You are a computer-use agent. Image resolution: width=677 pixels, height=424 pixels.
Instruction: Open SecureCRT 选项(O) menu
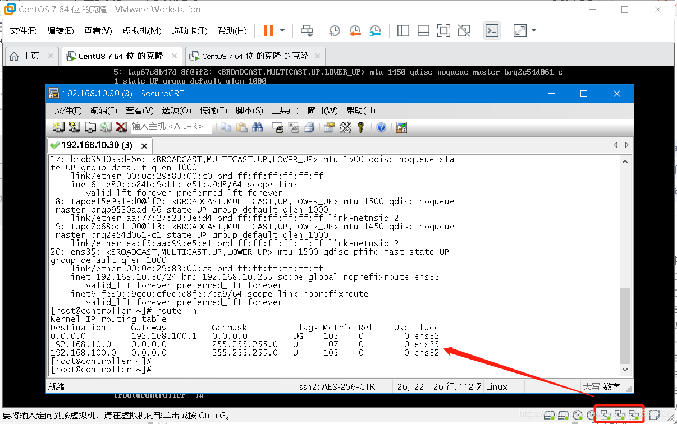point(176,110)
